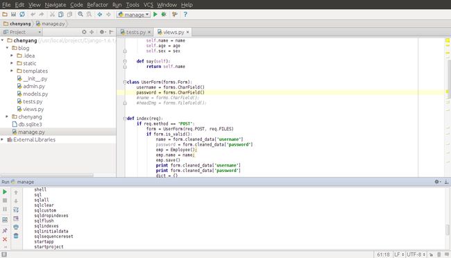This screenshot has height=258, width=451.
Task: Save all files with the floppy icon
Action: pos(13,15)
